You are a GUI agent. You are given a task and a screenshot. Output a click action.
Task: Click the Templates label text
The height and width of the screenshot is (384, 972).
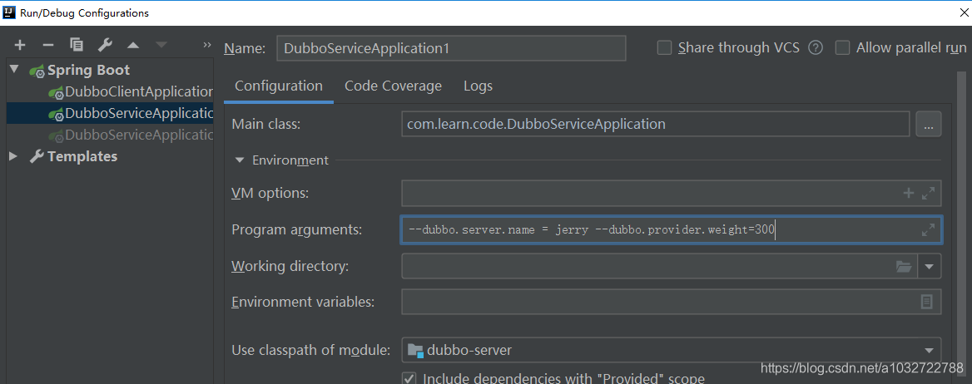[82, 157]
